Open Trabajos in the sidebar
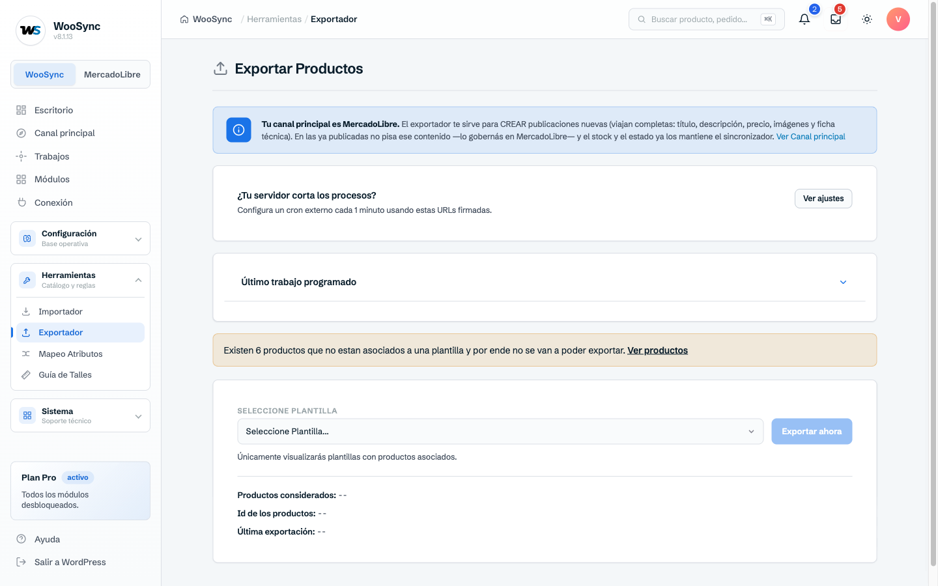The image size is (938, 586). click(81, 156)
